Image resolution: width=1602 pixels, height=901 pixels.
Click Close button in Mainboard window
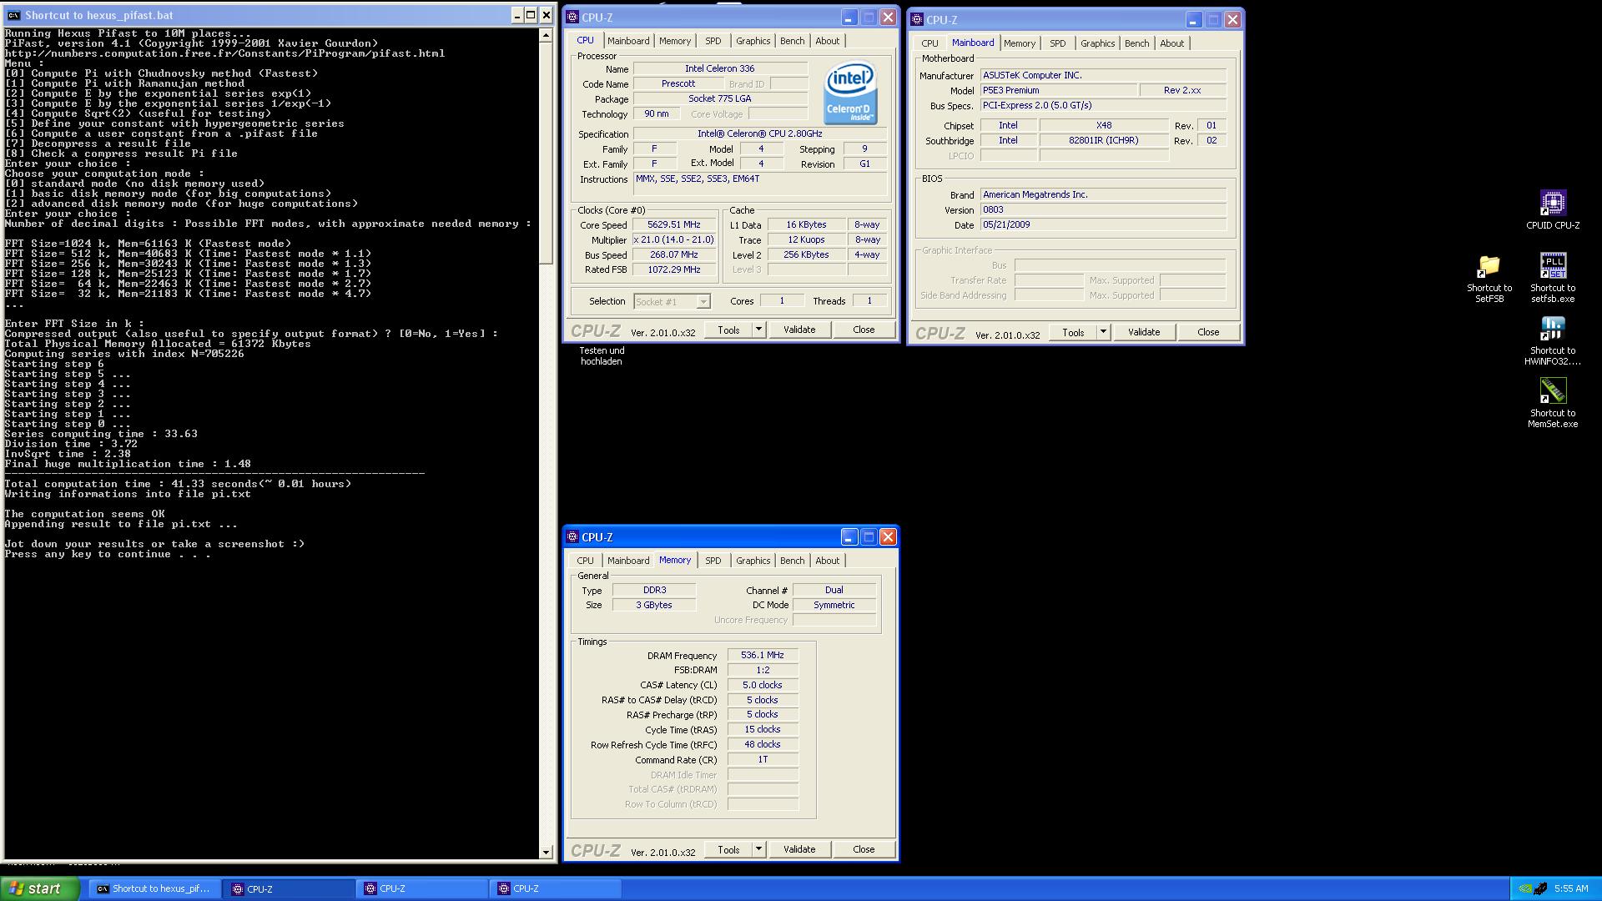(1208, 332)
